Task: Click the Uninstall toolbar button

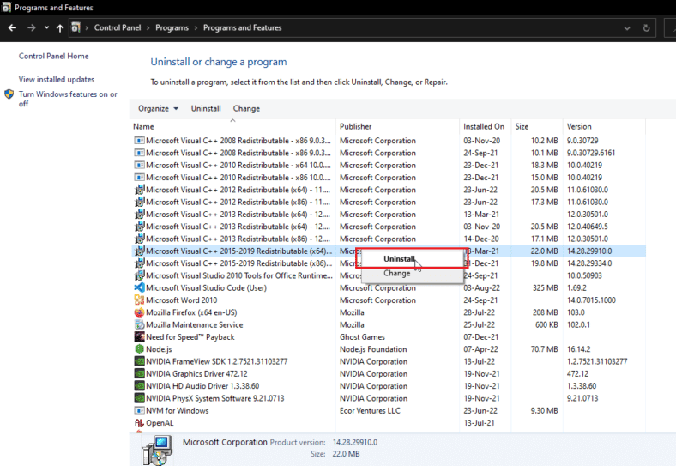Action: point(206,109)
